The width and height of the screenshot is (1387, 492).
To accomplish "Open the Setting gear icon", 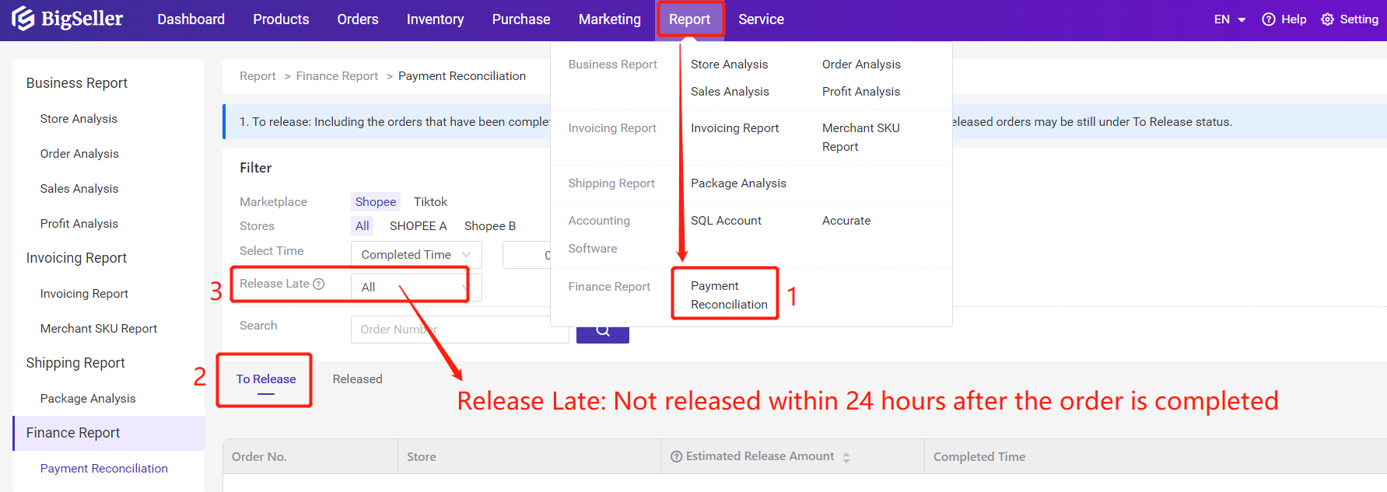I will pos(1327,19).
